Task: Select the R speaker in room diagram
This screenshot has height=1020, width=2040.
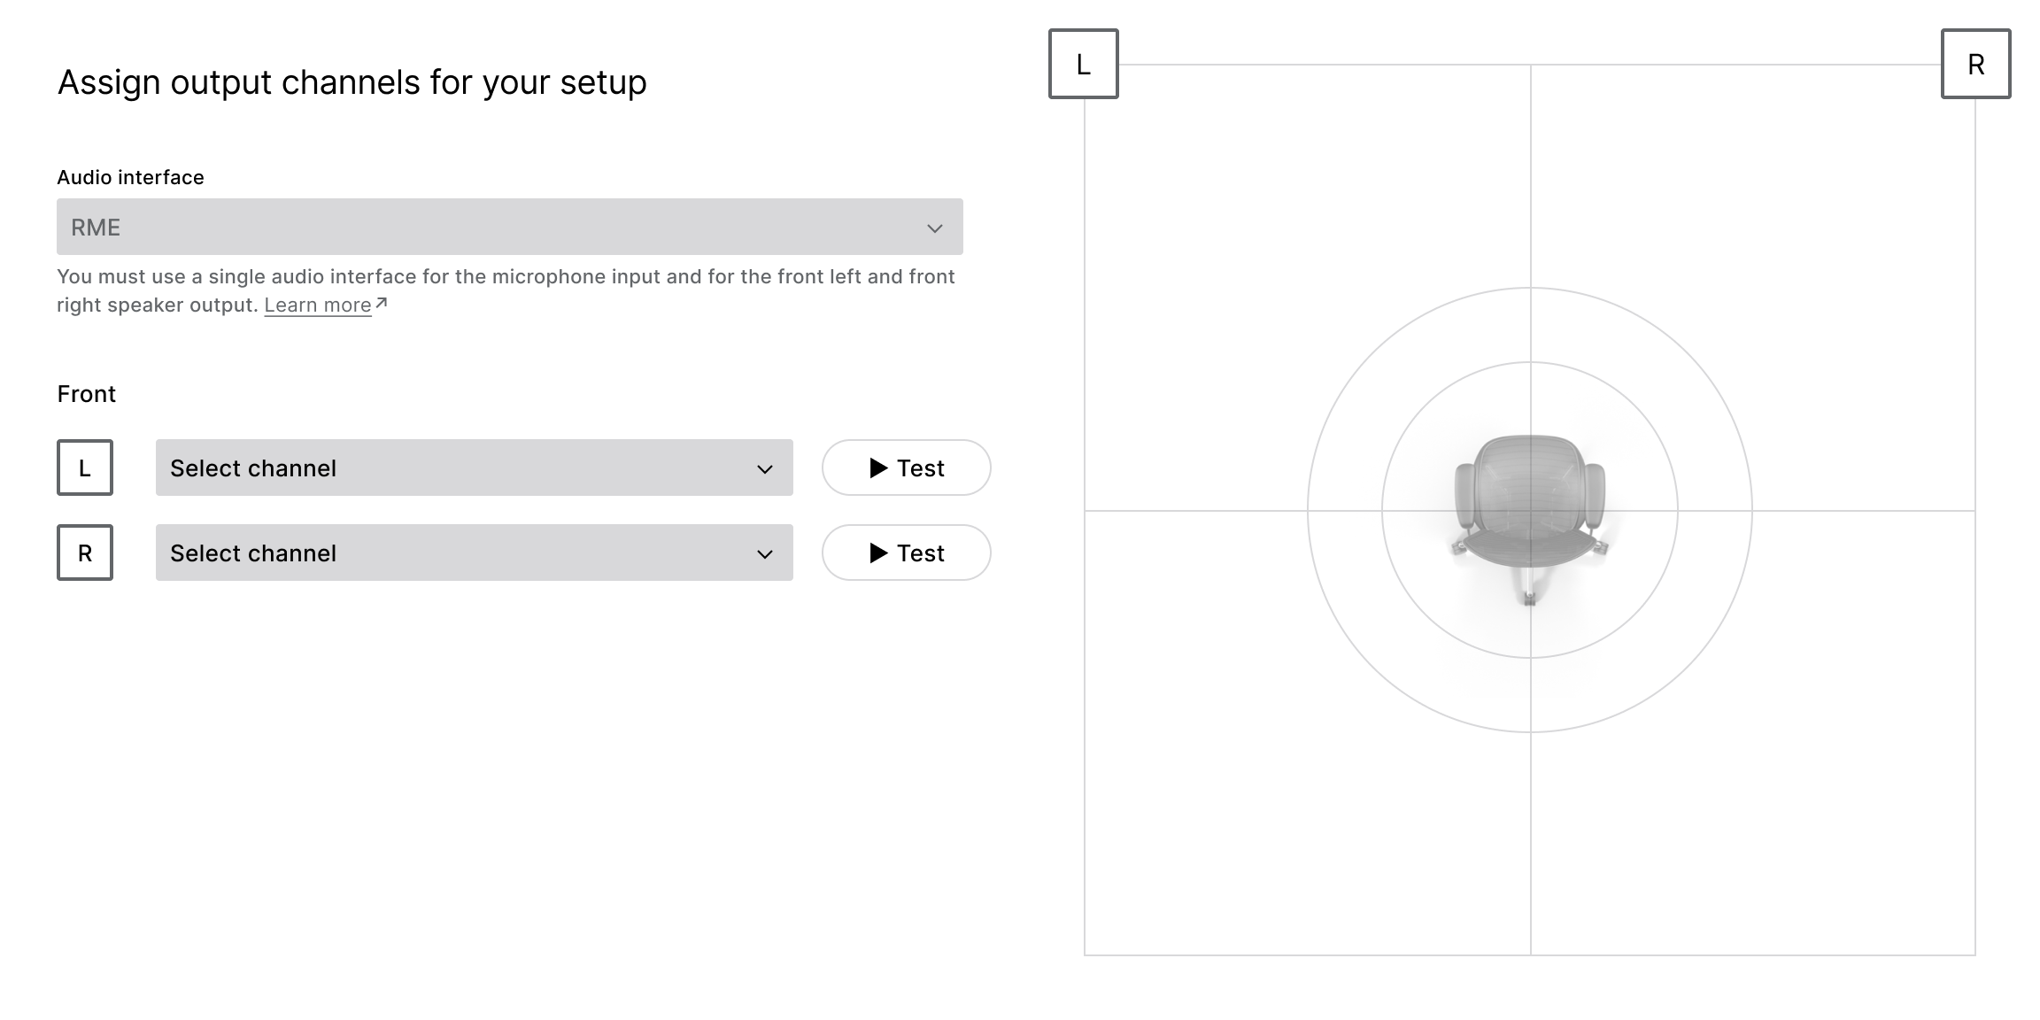Action: click(x=1975, y=64)
